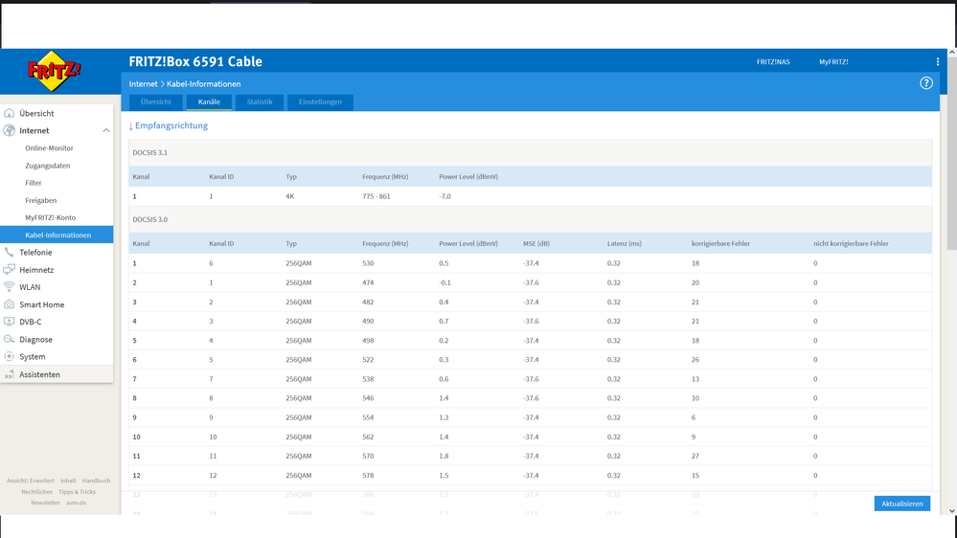The width and height of the screenshot is (957, 538).
Task: Switch to the Einstellungen tab
Action: pyautogui.click(x=320, y=101)
